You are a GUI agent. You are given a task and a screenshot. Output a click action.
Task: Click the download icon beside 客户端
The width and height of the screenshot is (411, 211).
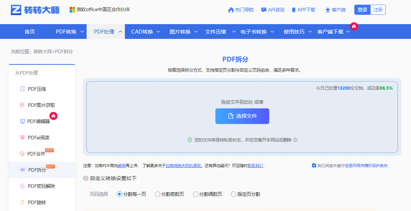[x=328, y=10]
